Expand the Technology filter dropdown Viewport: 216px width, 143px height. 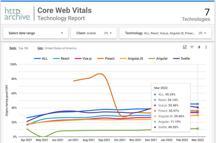[165, 33]
